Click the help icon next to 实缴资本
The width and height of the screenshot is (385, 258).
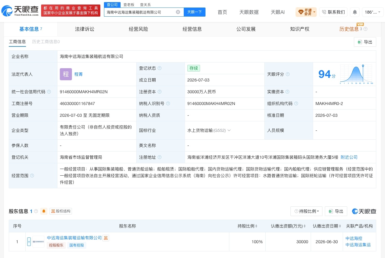287,92
